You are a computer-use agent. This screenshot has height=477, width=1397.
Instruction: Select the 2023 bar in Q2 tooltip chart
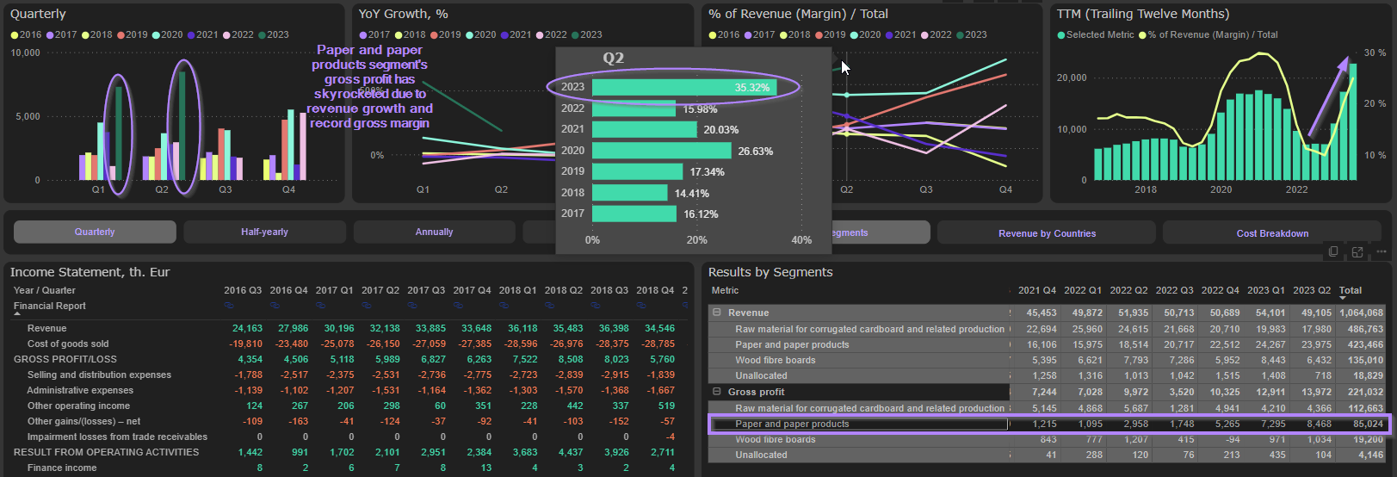[x=683, y=88]
